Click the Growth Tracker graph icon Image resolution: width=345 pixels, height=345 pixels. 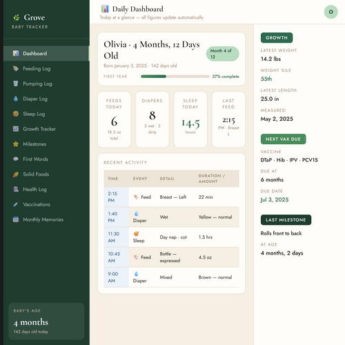point(16,129)
